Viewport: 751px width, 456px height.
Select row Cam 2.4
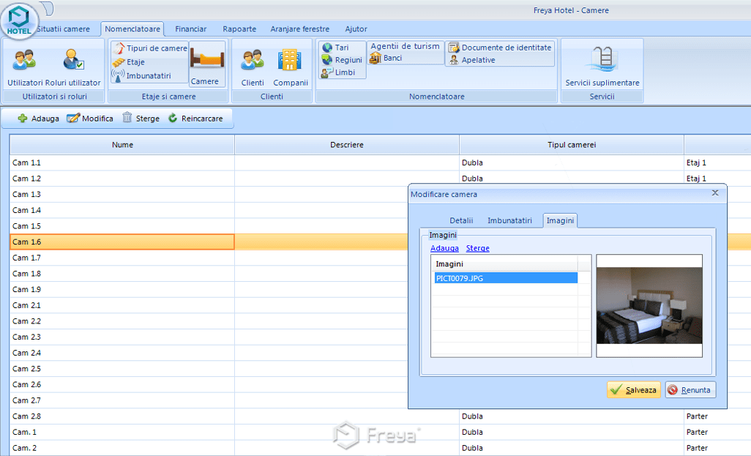tap(122, 353)
